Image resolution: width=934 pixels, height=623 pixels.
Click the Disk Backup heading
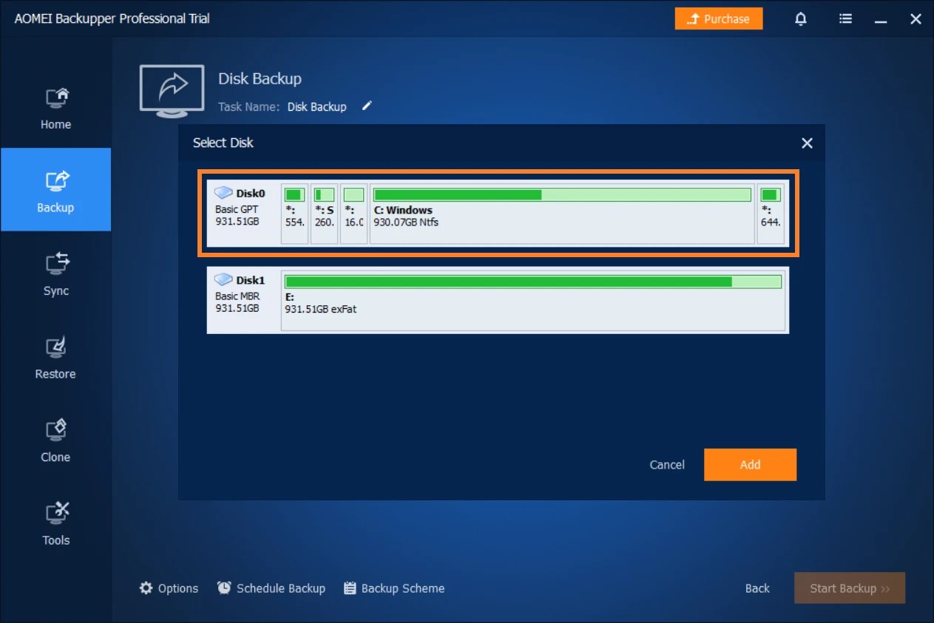[x=260, y=78]
